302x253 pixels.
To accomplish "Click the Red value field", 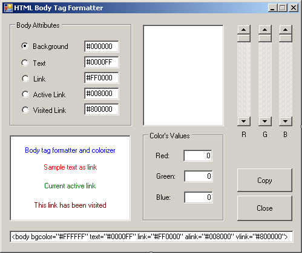I will point(198,156).
